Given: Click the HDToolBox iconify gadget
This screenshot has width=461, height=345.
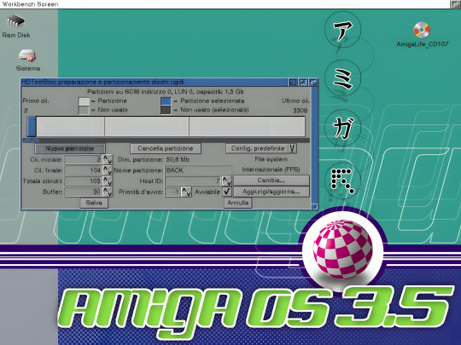Looking at the screenshot, I should pos(292,83).
